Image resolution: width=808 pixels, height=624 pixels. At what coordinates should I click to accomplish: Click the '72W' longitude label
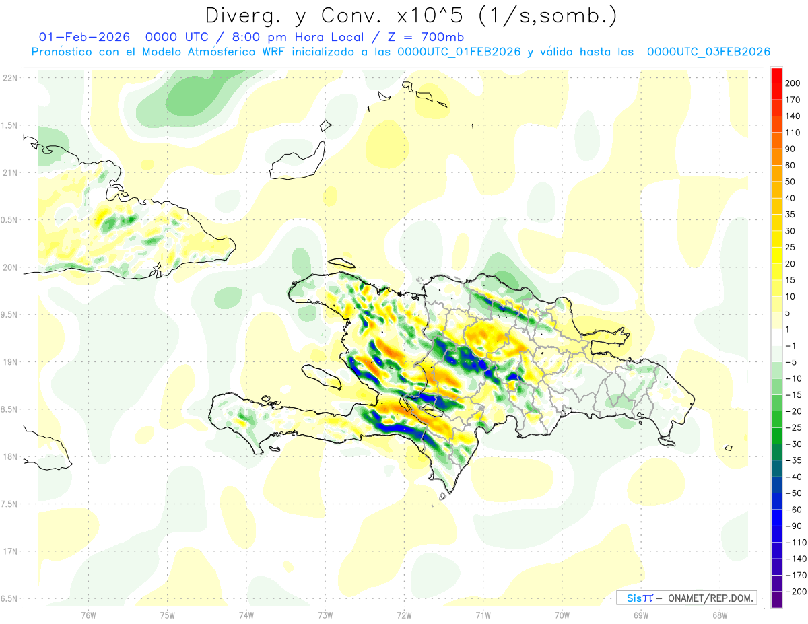coord(404,616)
